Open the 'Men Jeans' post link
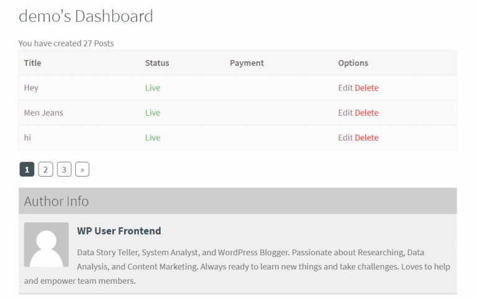The height and width of the screenshot is (298, 477). pyautogui.click(x=43, y=113)
